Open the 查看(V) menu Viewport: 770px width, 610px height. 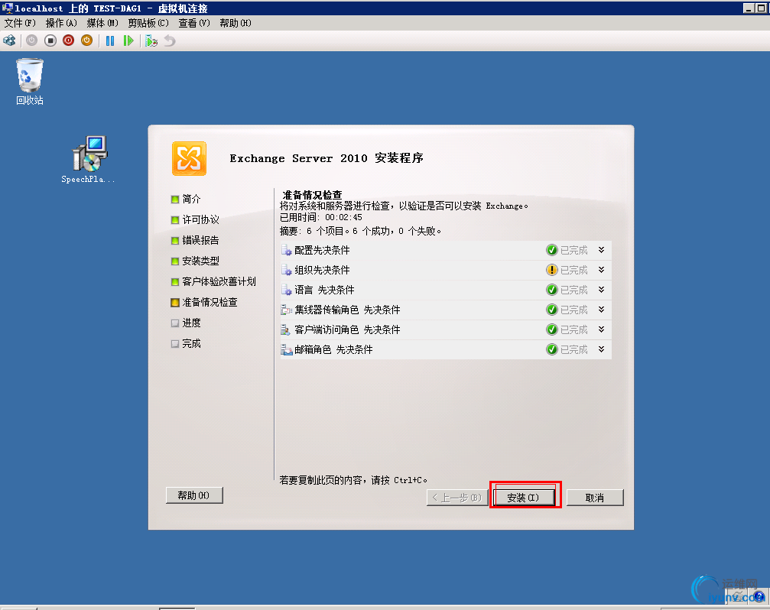pyautogui.click(x=194, y=23)
